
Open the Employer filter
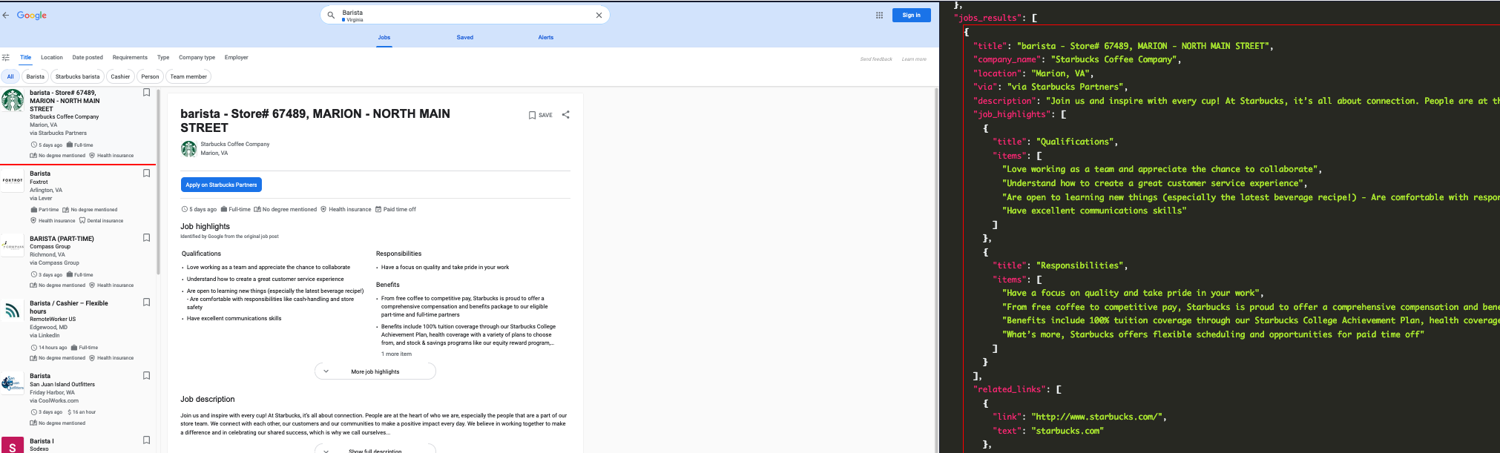click(237, 57)
